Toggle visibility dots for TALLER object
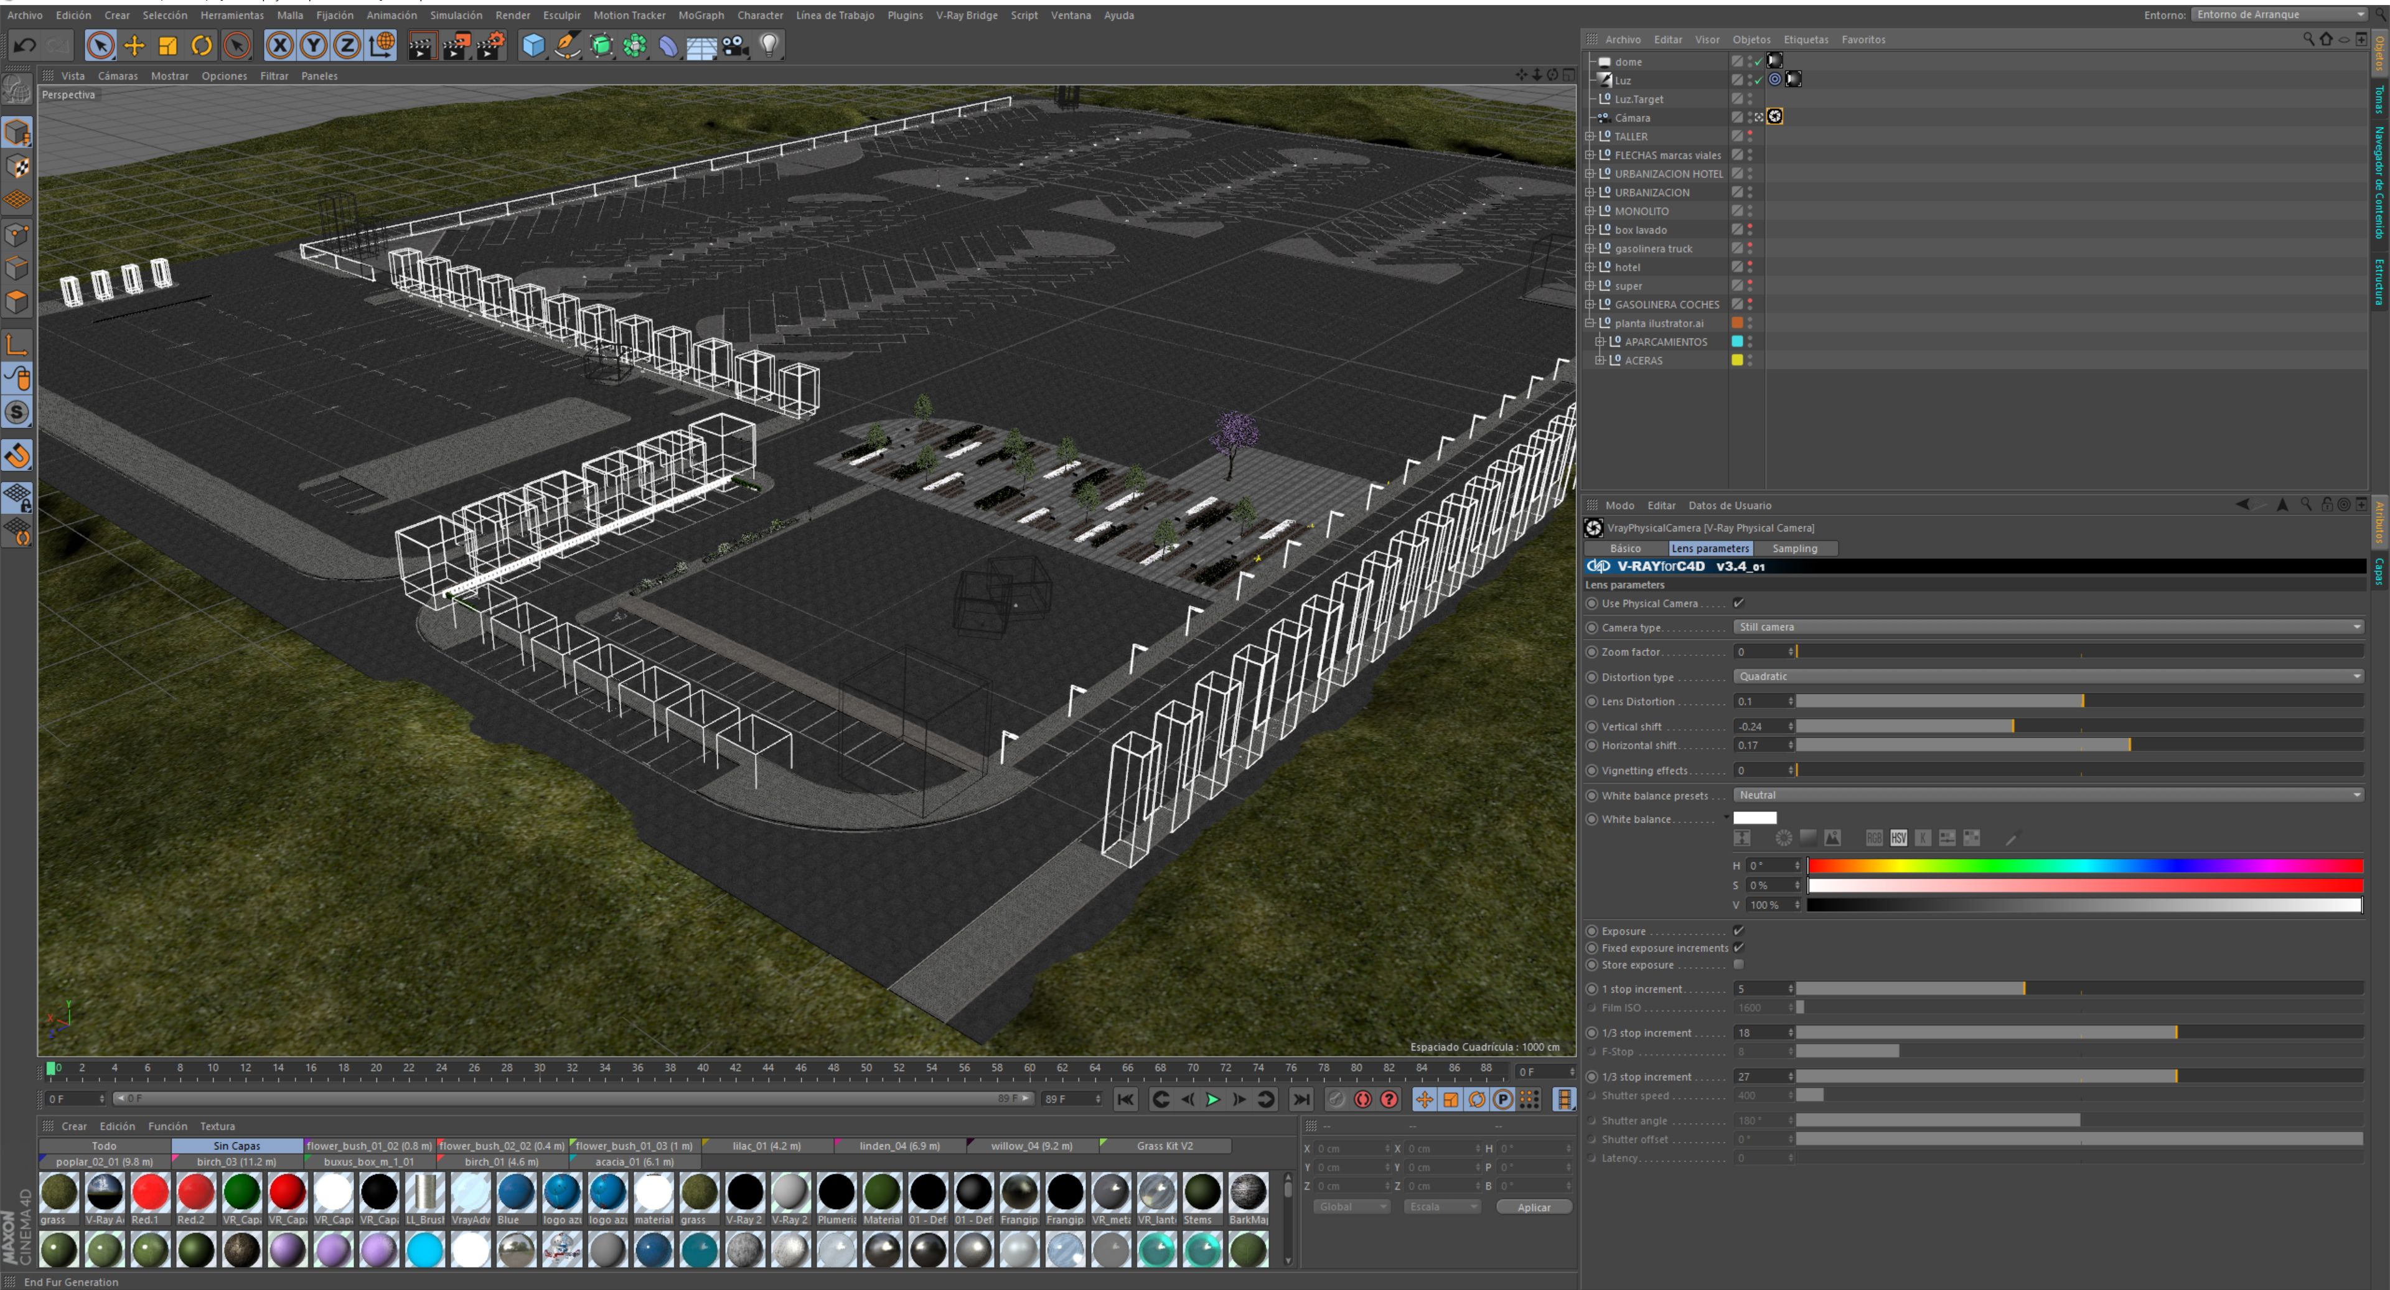The image size is (2390, 1290). (x=1750, y=136)
